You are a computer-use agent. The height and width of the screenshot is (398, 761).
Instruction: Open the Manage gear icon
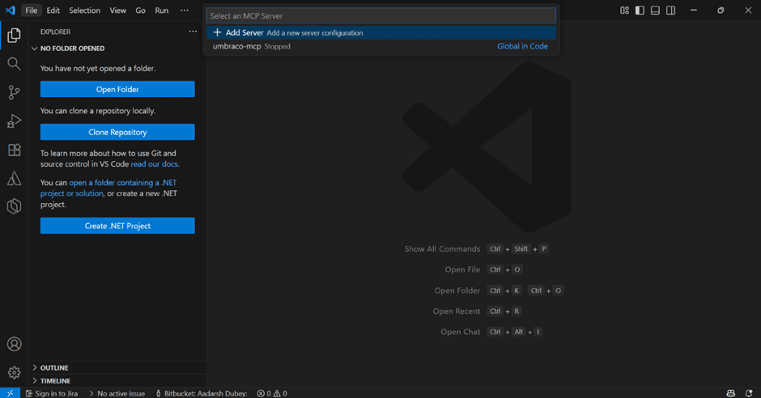(14, 372)
